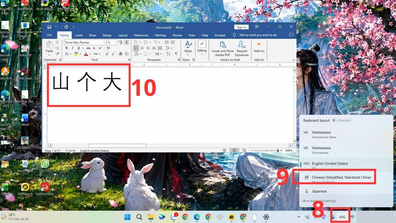Click the Cut scissors icon
Image resolution: width=396 pixels, height=223 pixels.
tap(57, 42)
